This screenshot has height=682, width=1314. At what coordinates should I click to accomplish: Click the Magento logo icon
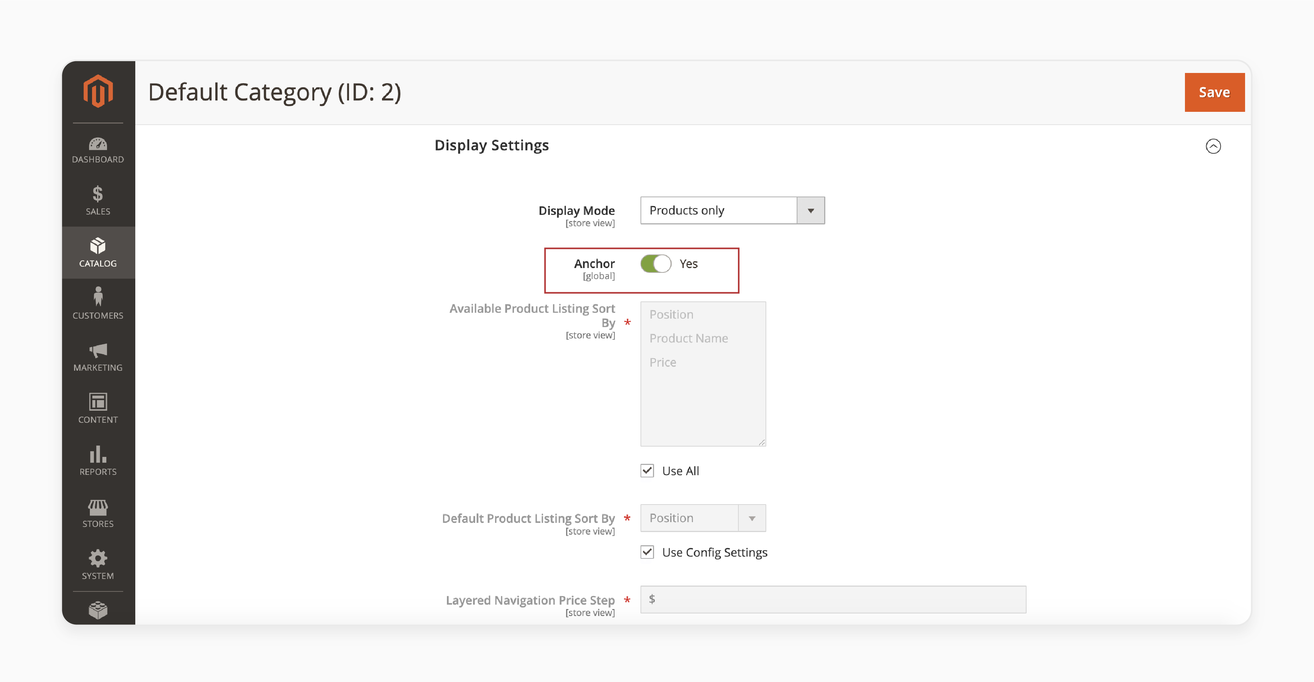[98, 92]
